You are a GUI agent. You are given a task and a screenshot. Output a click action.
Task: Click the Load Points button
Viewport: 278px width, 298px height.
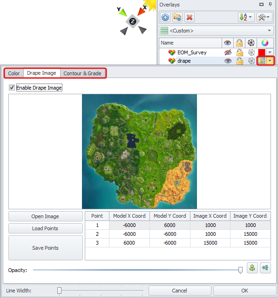click(x=45, y=228)
